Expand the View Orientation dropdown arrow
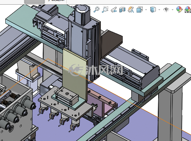 point(146,10)
